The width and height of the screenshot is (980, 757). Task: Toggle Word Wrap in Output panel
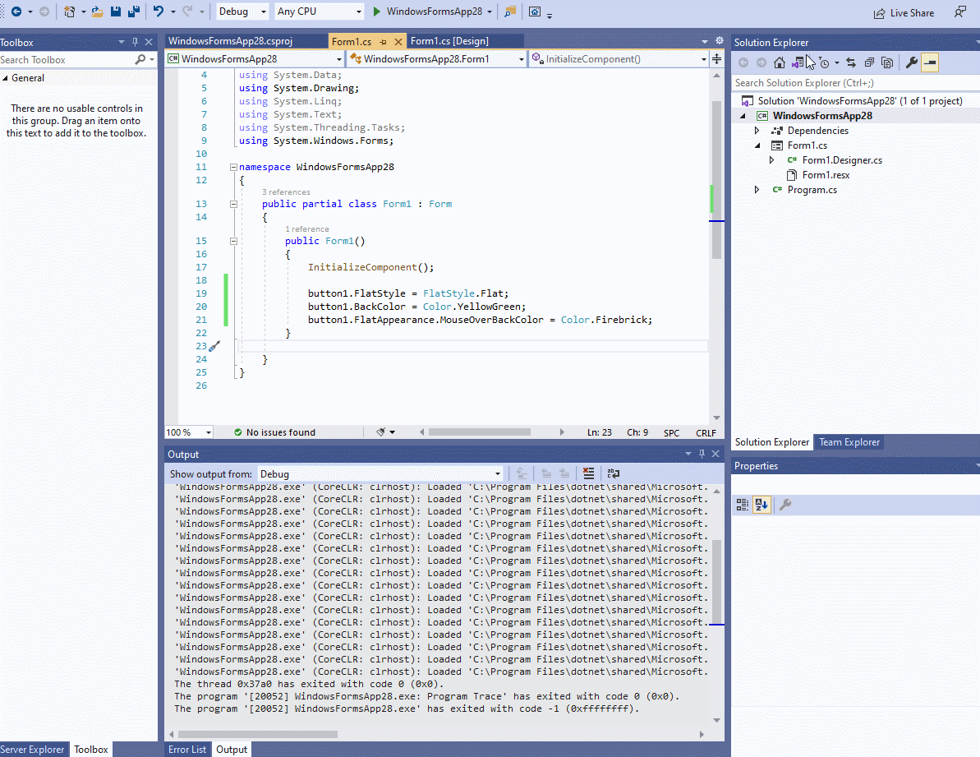[x=614, y=473]
